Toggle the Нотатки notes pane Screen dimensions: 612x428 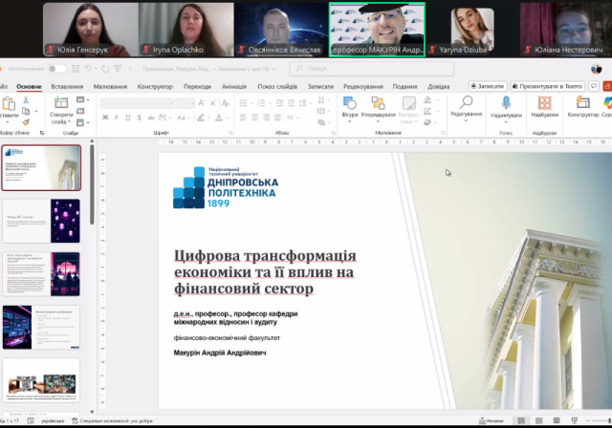491,420
